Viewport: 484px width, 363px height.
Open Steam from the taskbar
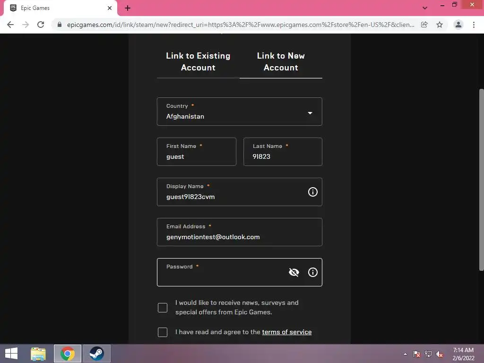[x=96, y=354]
